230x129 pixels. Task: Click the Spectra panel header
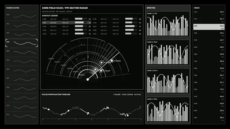(151, 8)
